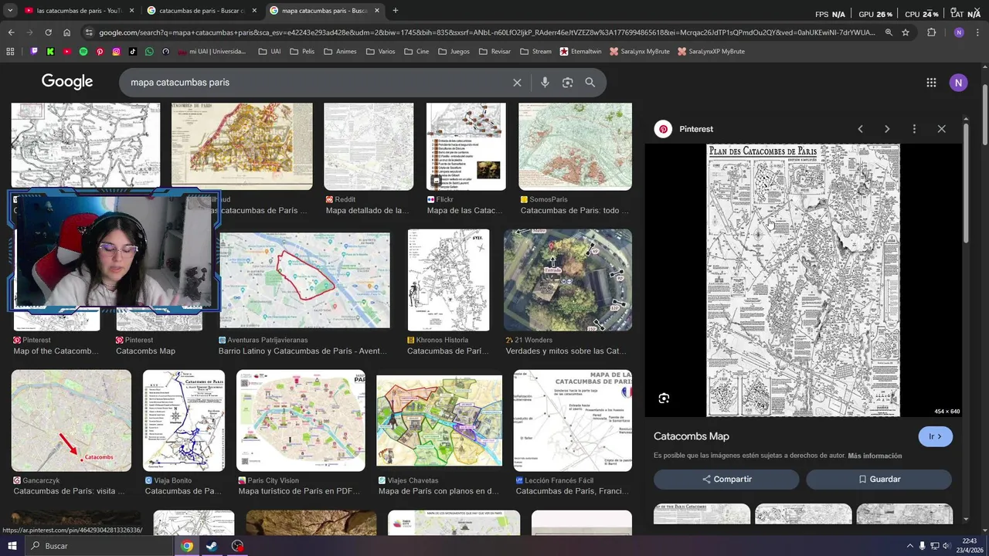Open the Stream bookmarks folder
This screenshot has height=556, width=989.
535,52
